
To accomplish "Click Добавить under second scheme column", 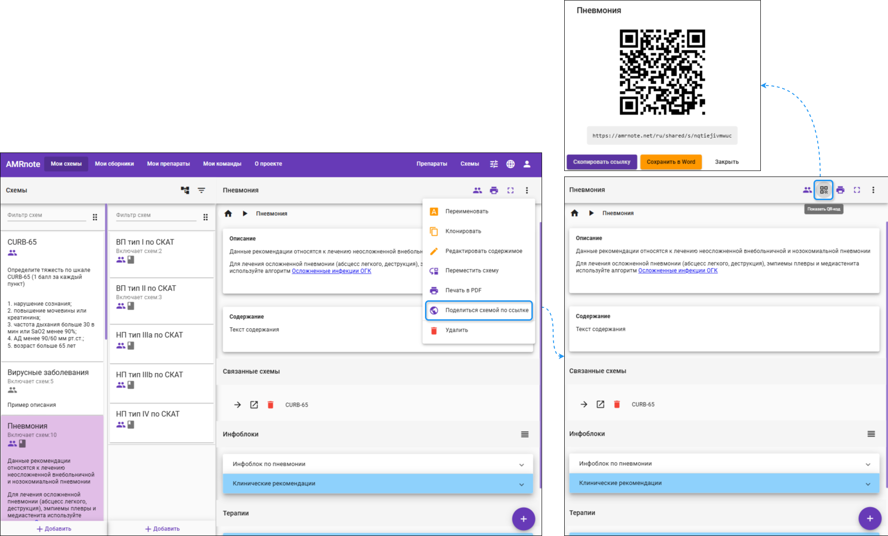I will (162, 529).
